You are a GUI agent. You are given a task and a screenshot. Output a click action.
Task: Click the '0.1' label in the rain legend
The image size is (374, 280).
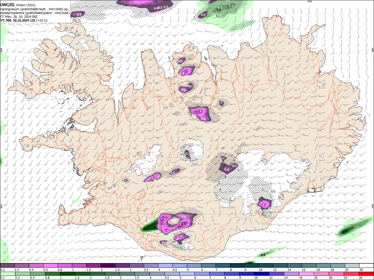[x=2, y=278]
